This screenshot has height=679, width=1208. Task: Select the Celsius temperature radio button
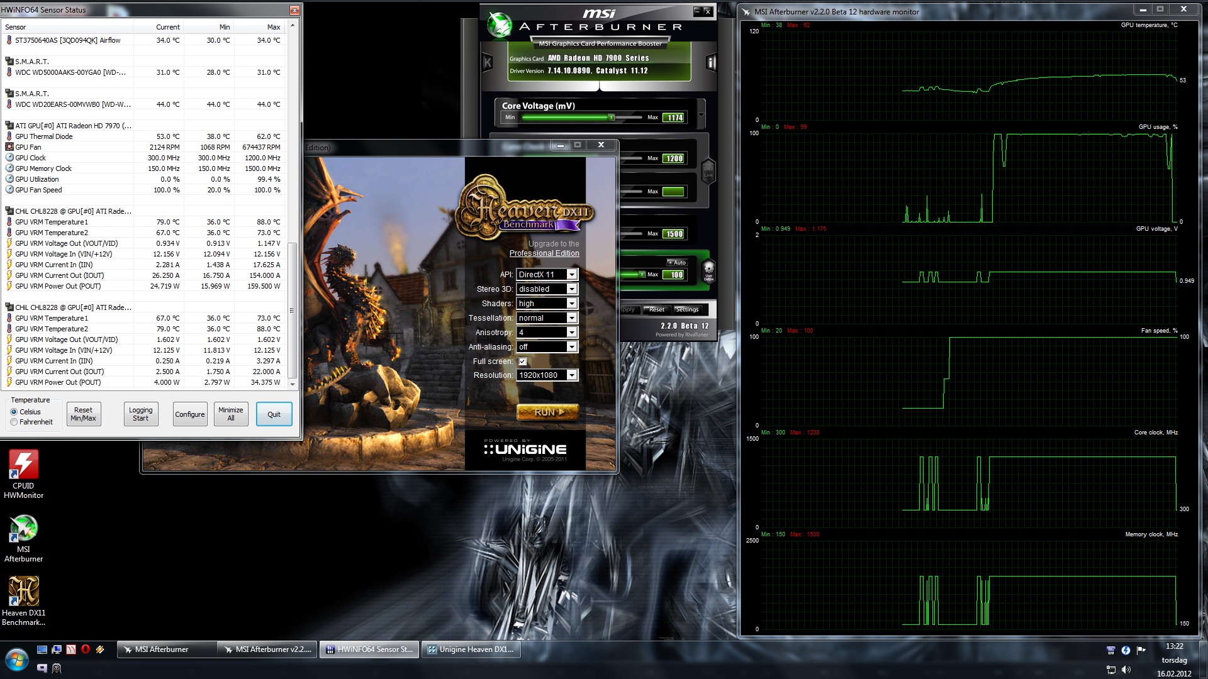[14, 412]
